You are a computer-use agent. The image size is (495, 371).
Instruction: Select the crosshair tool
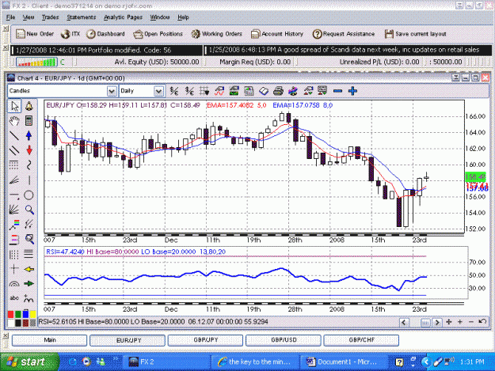click(14, 269)
